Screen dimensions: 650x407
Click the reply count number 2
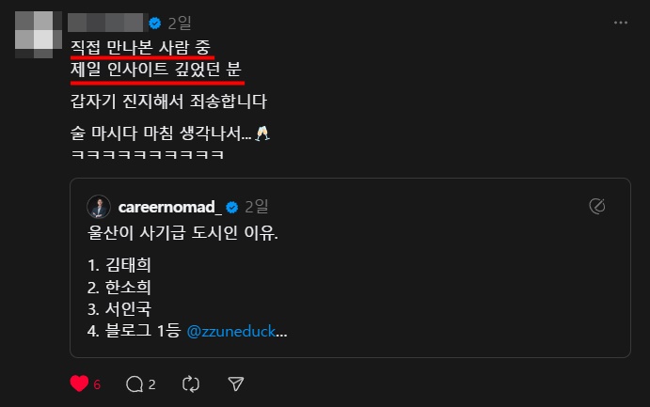[x=152, y=384]
